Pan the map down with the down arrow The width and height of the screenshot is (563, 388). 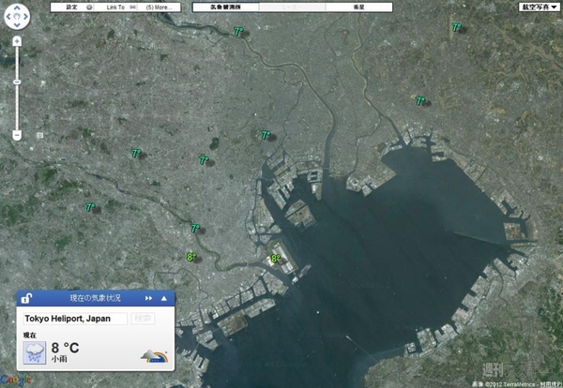[17, 25]
